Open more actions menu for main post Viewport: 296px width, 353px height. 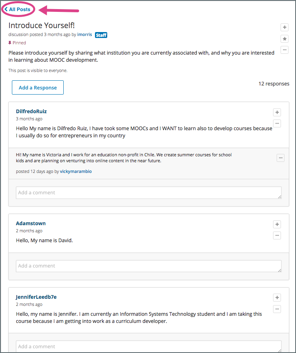pyautogui.click(x=284, y=50)
